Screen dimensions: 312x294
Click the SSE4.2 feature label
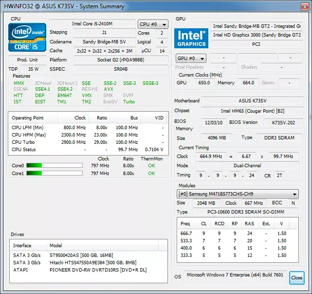tap(65, 89)
